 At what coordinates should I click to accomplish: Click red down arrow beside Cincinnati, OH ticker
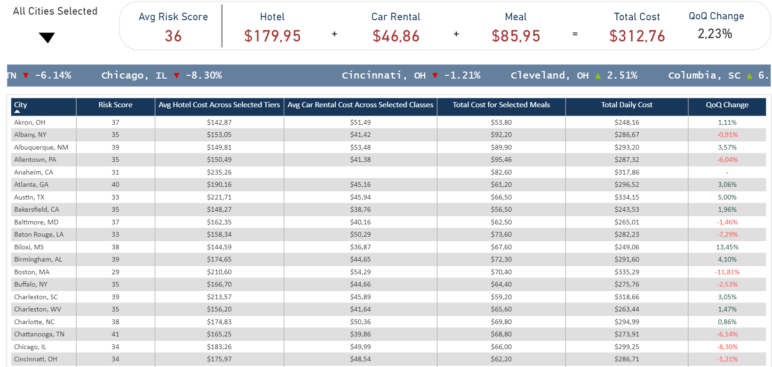435,76
